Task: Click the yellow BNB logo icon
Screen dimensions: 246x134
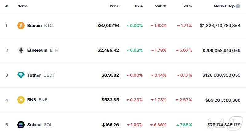Action: 21,100
